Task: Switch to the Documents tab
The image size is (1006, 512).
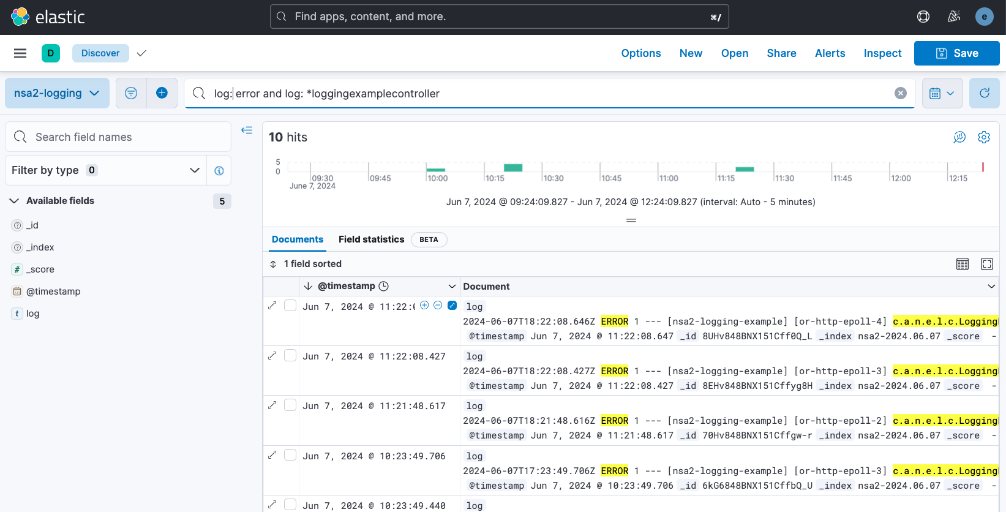Action: 298,239
